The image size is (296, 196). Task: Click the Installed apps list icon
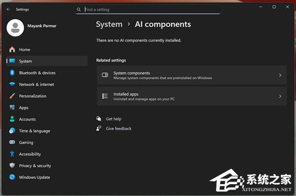(x=105, y=96)
